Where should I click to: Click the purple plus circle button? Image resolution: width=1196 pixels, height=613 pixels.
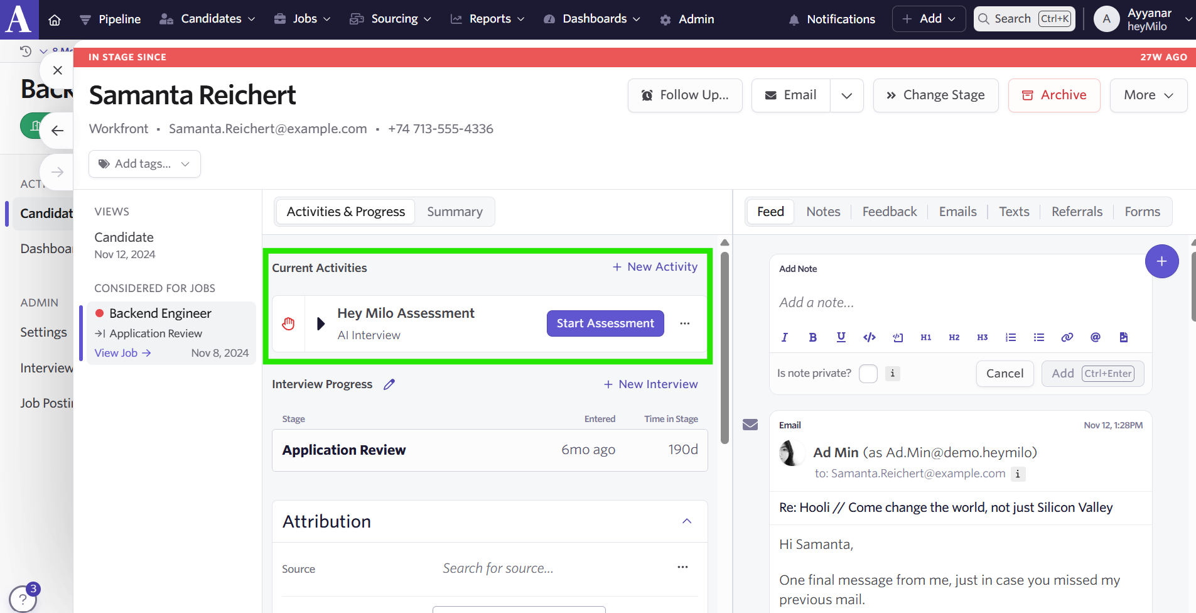click(1161, 261)
